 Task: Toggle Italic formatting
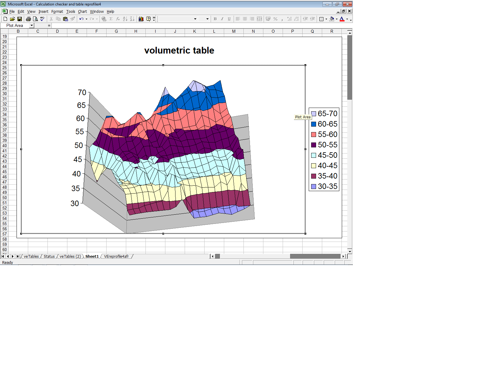pyautogui.click(x=222, y=19)
